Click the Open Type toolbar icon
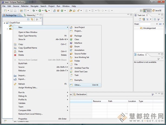This screenshot has width=166, height=125. pyautogui.click(x=70, y=11)
